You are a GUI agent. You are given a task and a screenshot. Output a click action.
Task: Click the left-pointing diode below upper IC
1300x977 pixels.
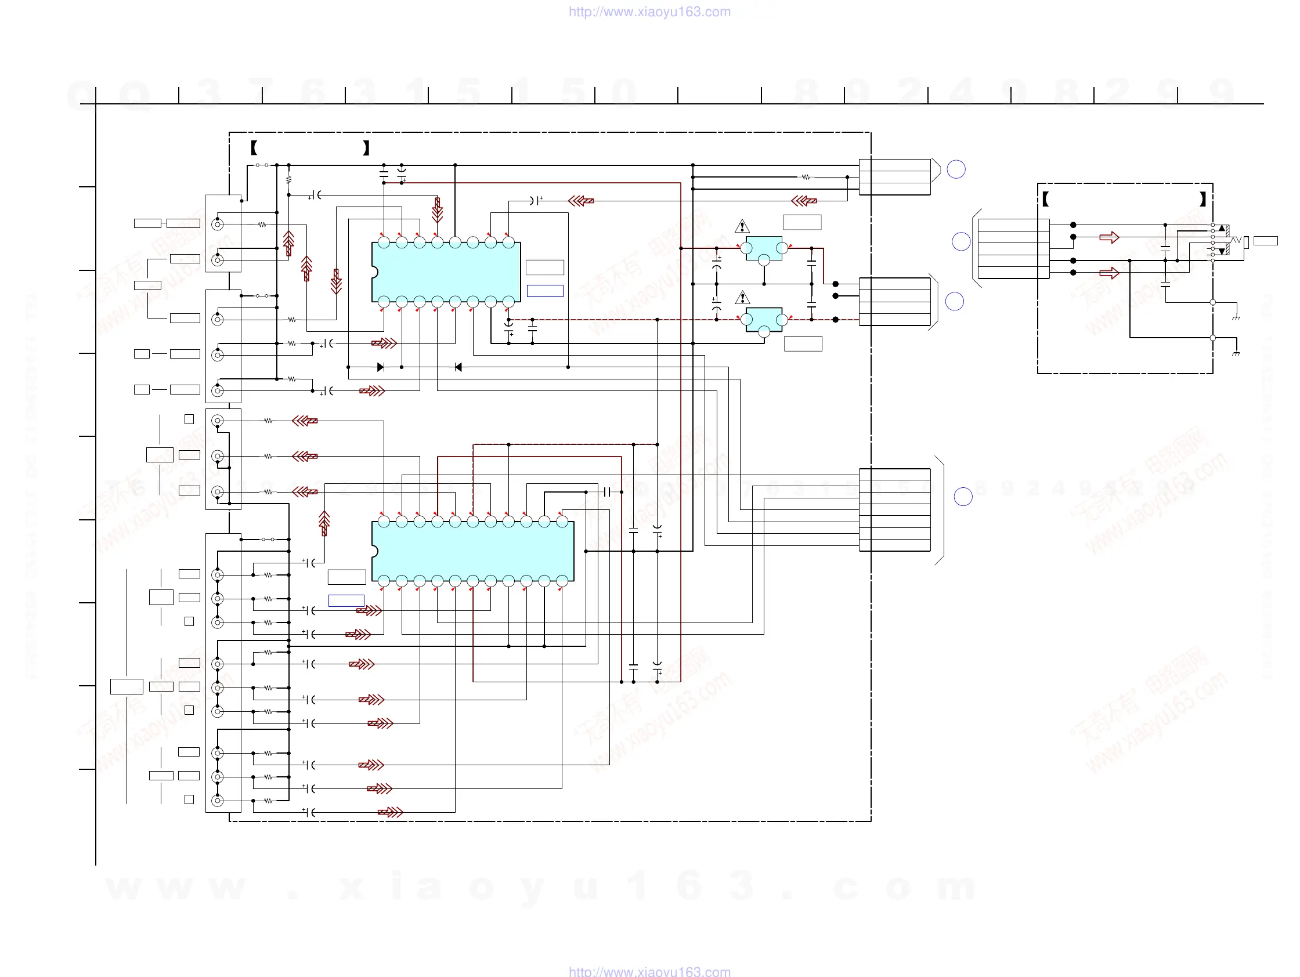(x=458, y=367)
